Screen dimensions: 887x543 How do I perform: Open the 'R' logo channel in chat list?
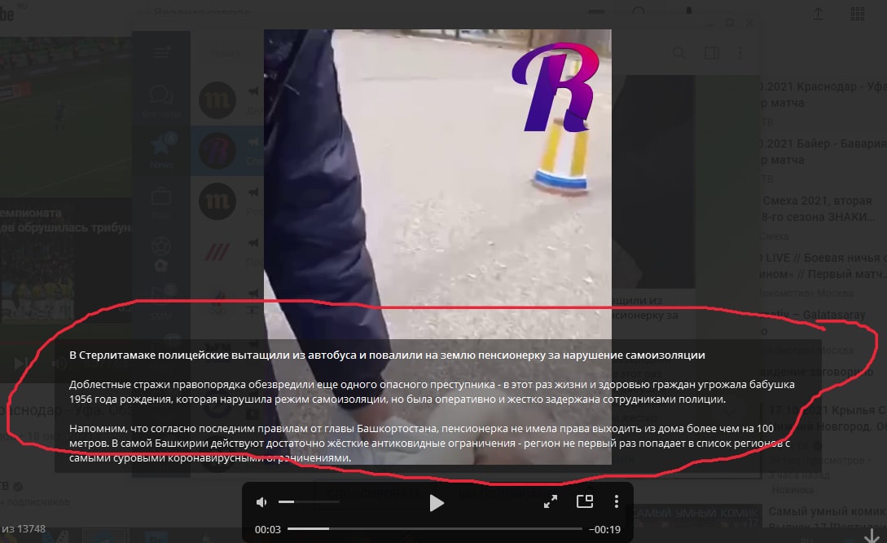[217, 151]
